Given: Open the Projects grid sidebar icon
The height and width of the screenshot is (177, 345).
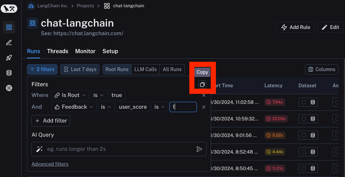Looking at the screenshot, I should 9,27.
